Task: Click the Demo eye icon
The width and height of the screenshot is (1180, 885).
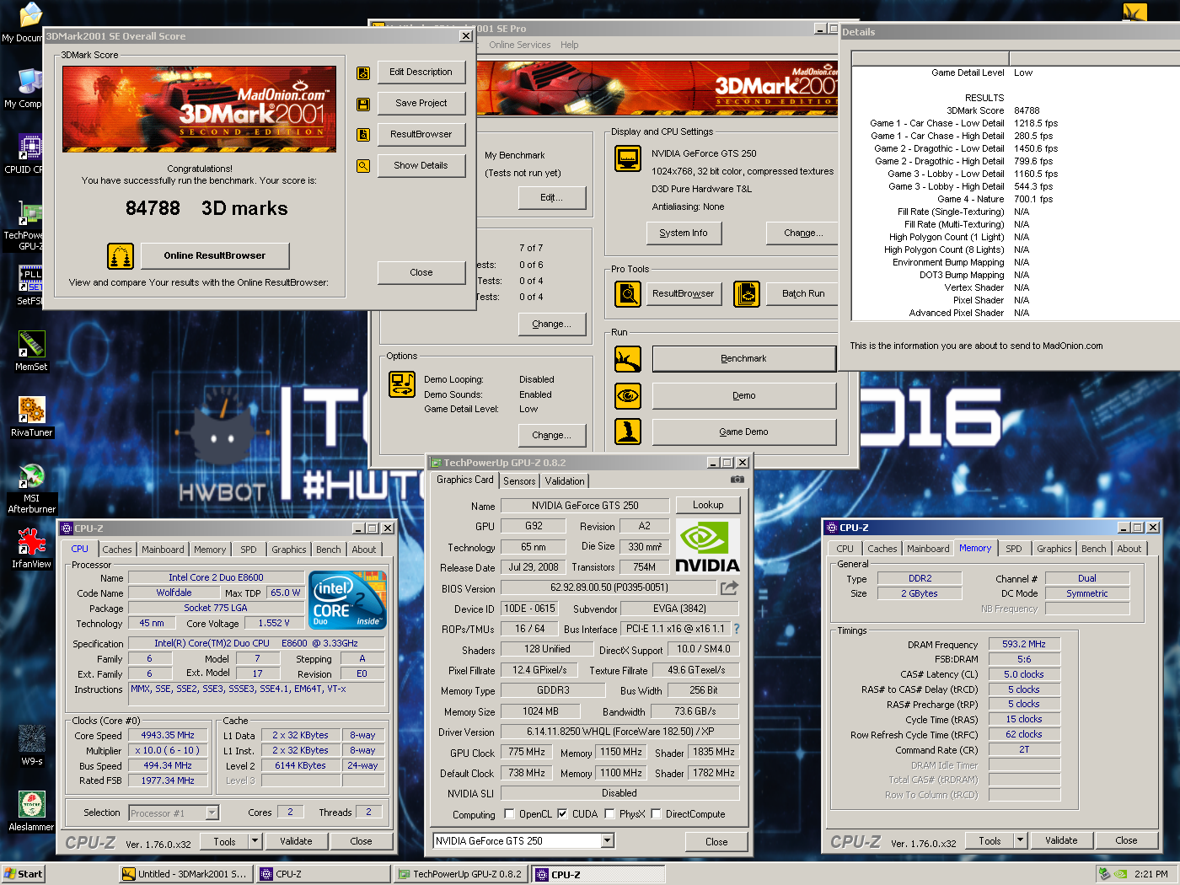Action: point(628,395)
